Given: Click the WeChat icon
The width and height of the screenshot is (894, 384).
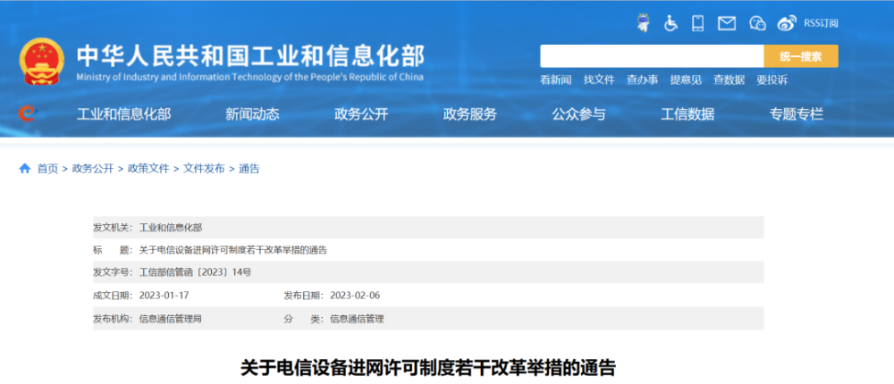Looking at the screenshot, I should (x=757, y=23).
